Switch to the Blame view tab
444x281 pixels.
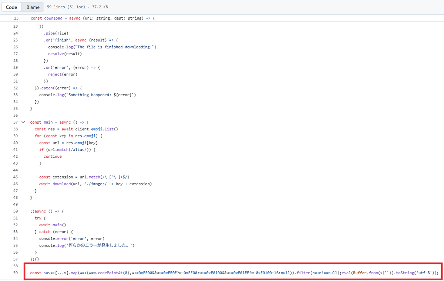33,7
